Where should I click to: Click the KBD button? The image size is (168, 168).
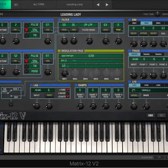pos(151,115)
